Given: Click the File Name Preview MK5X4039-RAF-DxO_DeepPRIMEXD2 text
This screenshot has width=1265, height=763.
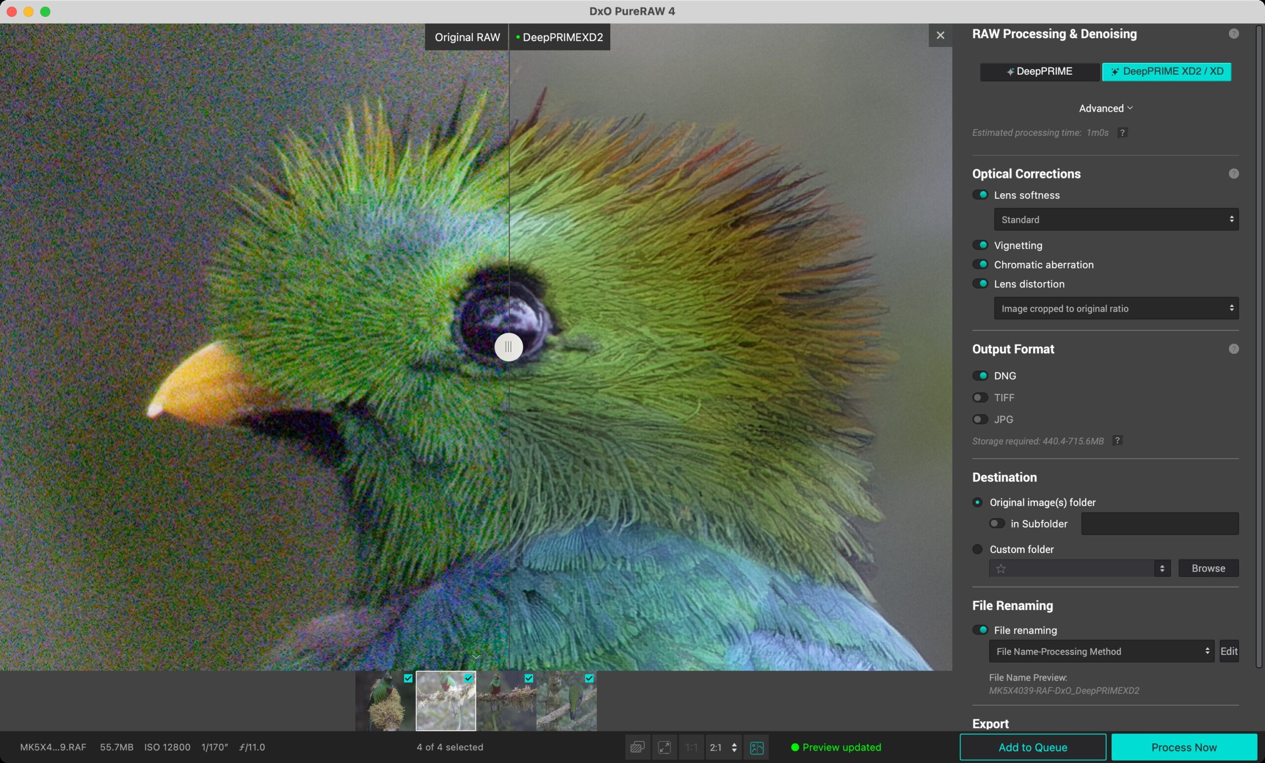Looking at the screenshot, I should (x=1064, y=690).
